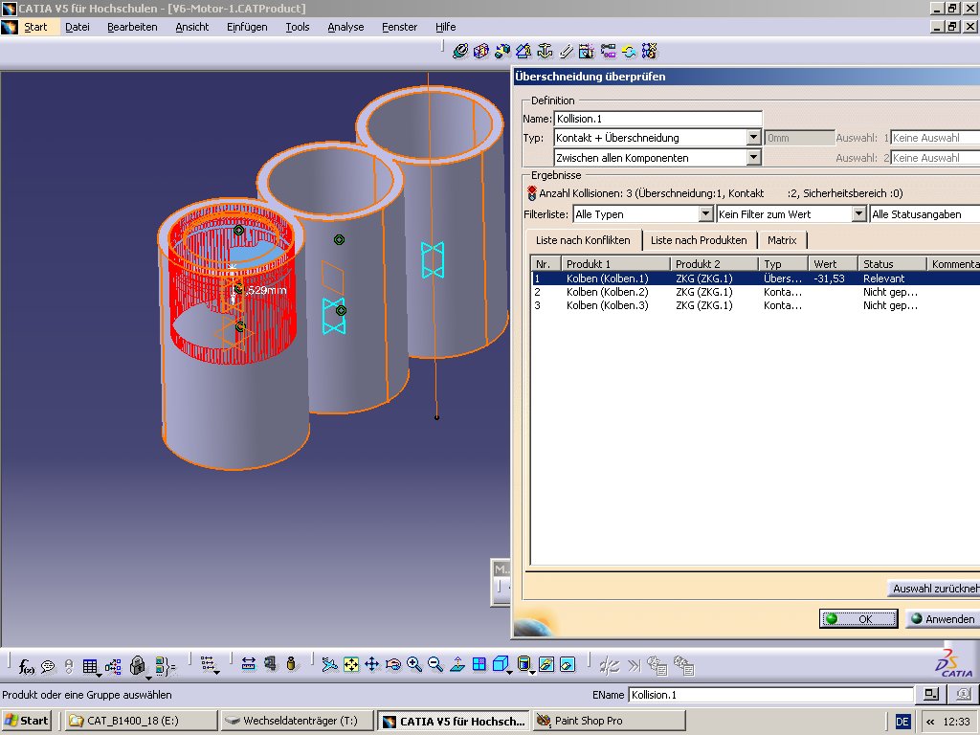980x735 pixels.
Task: Select collision row Kolben (Kolben.3)
Action: (756, 305)
